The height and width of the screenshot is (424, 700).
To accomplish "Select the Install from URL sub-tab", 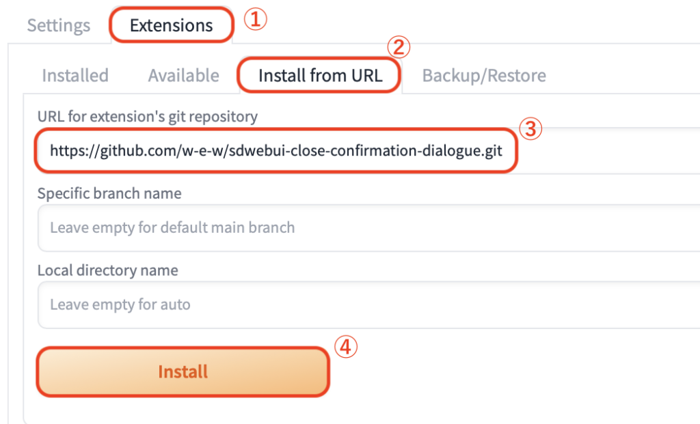I will pyautogui.click(x=319, y=75).
